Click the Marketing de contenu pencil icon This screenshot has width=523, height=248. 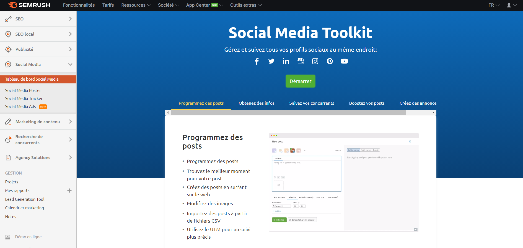click(x=8, y=122)
